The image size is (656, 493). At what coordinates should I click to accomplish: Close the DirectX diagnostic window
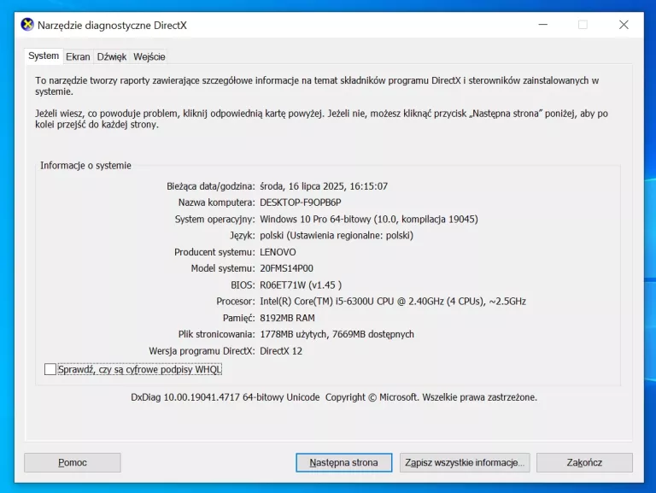pos(624,25)
